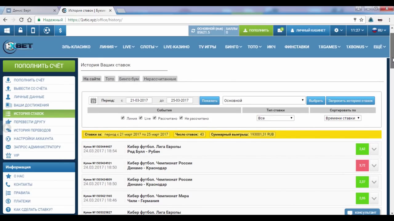Switch to the Тото tab

pos(110,79)
